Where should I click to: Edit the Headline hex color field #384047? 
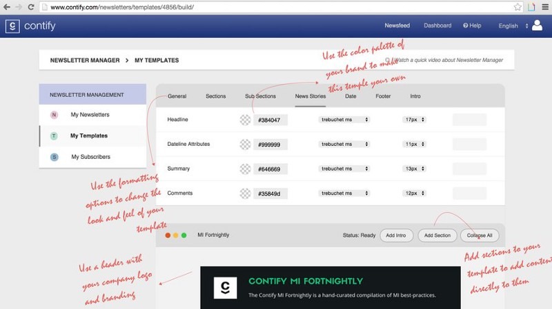(x=270, y=120)
